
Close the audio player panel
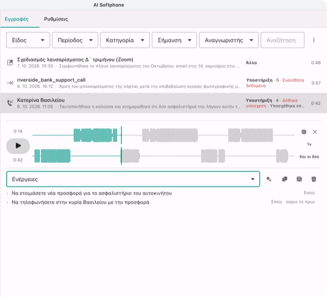[315, 132]
